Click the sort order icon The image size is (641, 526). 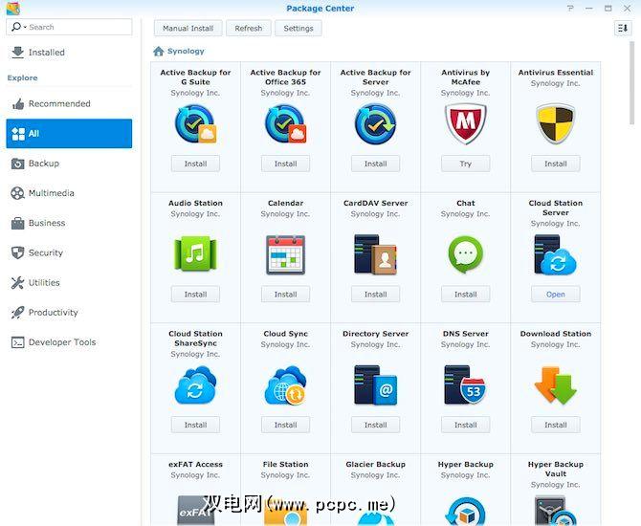click(623, 28)
